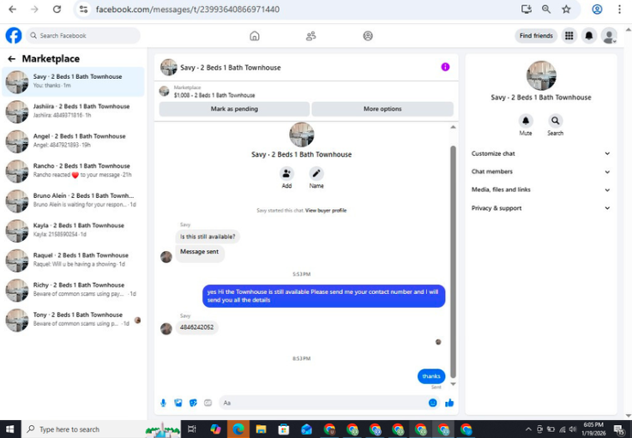Open Savy conversation in list

point(73,81)
